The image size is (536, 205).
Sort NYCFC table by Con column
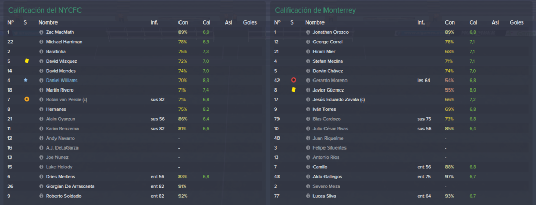coord(183,22)
